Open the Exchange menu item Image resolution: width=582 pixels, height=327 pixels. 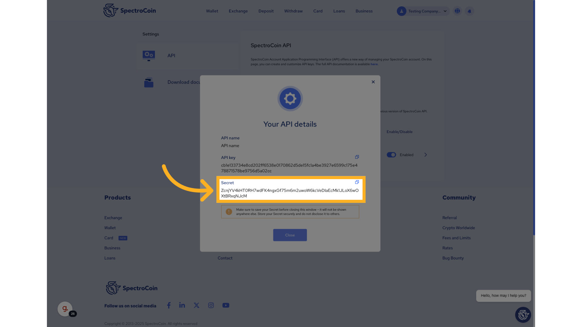(238, 11)
